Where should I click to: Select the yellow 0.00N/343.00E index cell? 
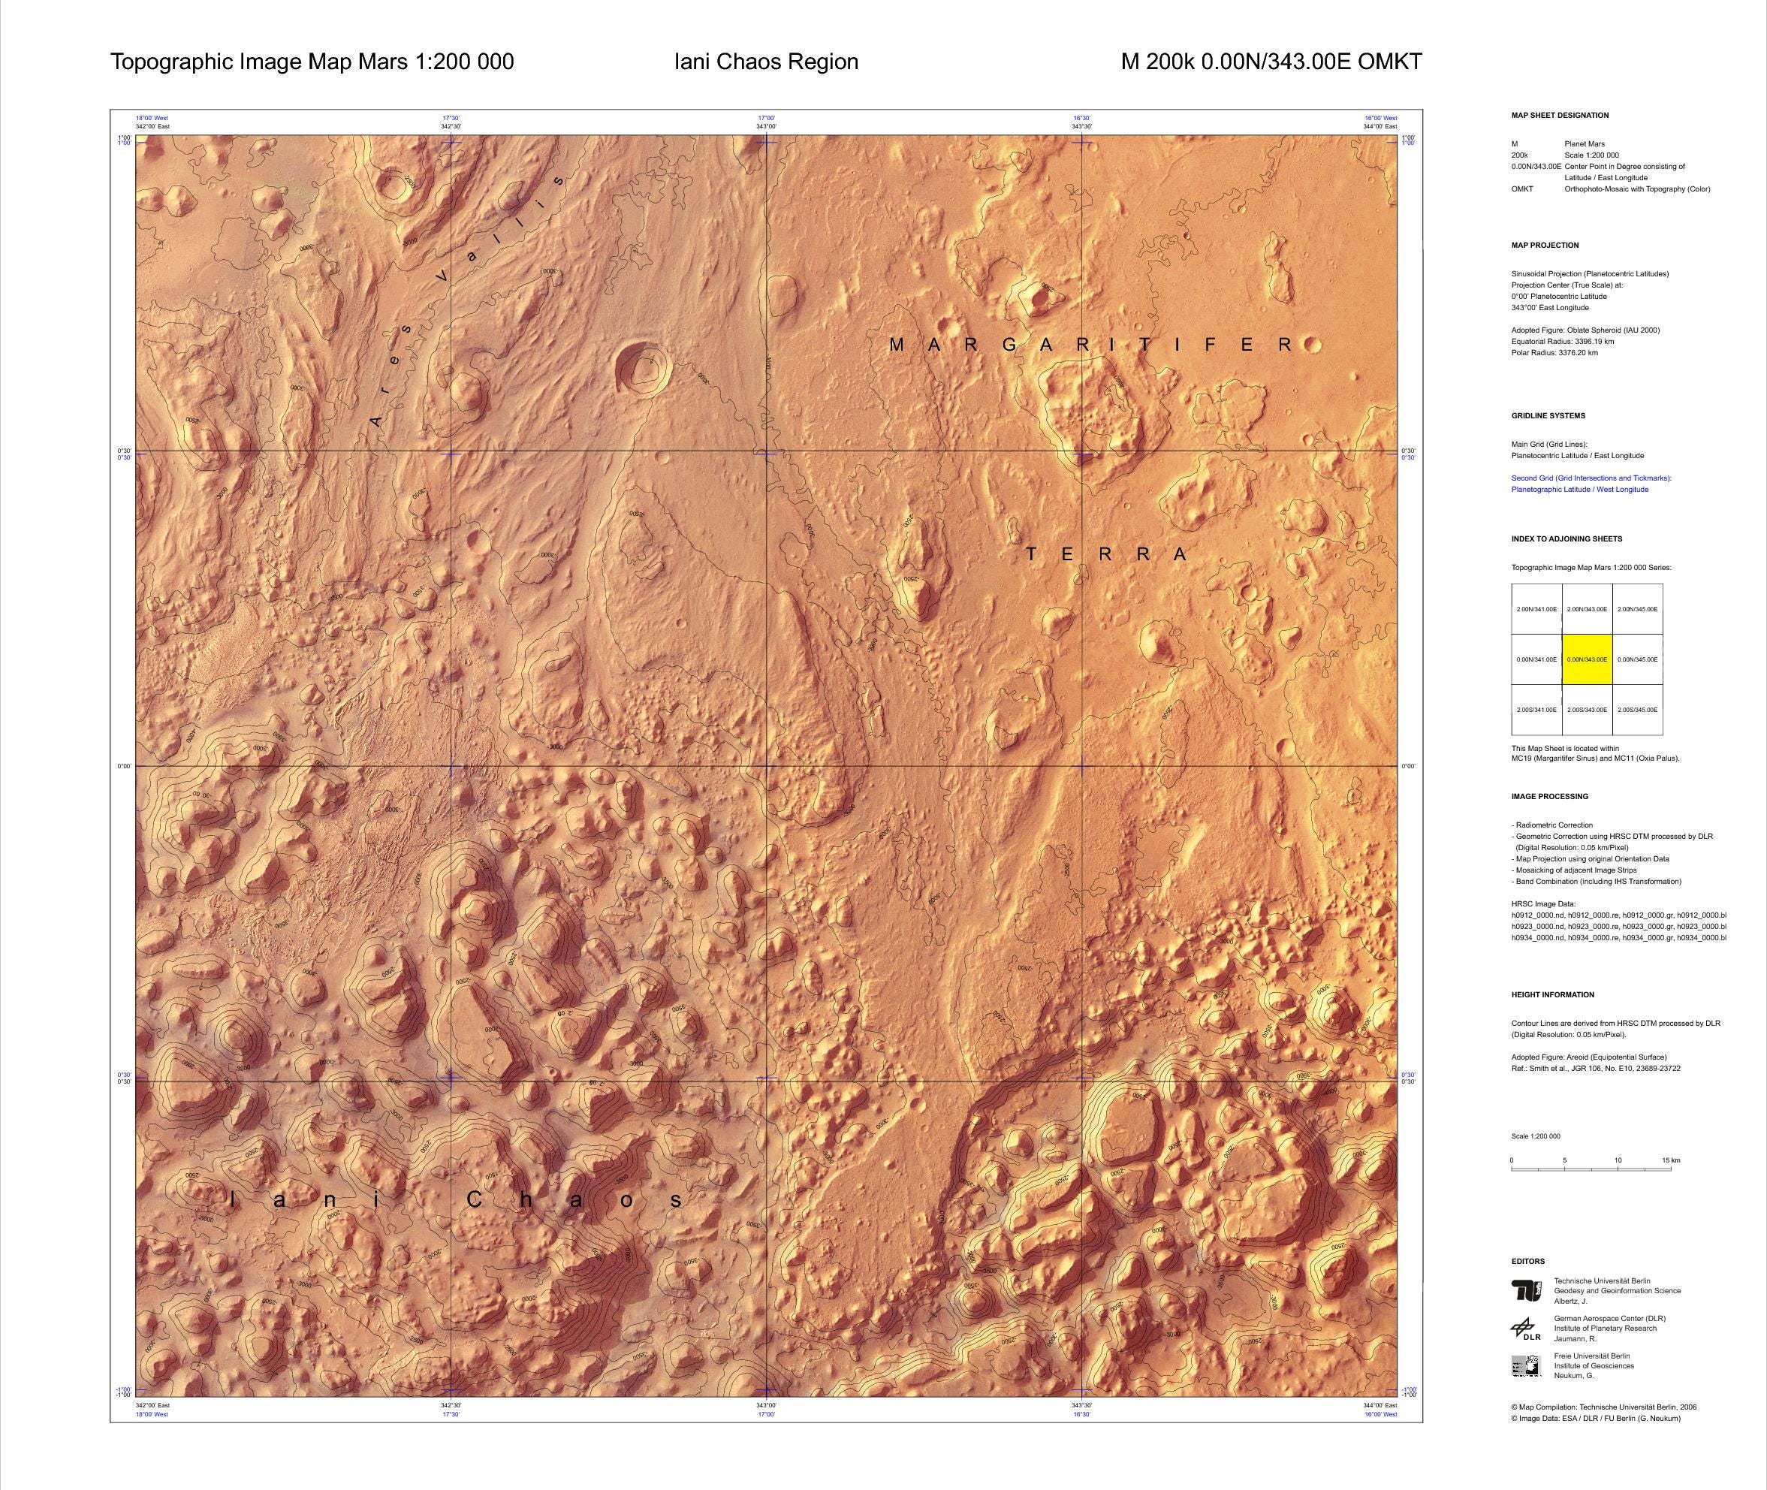click(x=1587, y=659)
